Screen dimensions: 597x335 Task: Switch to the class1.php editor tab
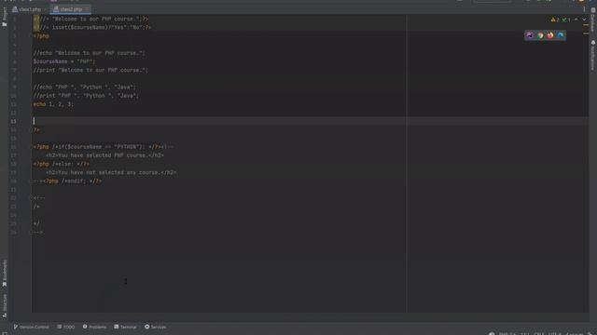tap(29, 9)
